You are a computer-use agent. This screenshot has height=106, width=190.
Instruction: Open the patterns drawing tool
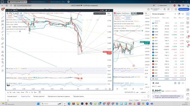(x=3, y=24)
